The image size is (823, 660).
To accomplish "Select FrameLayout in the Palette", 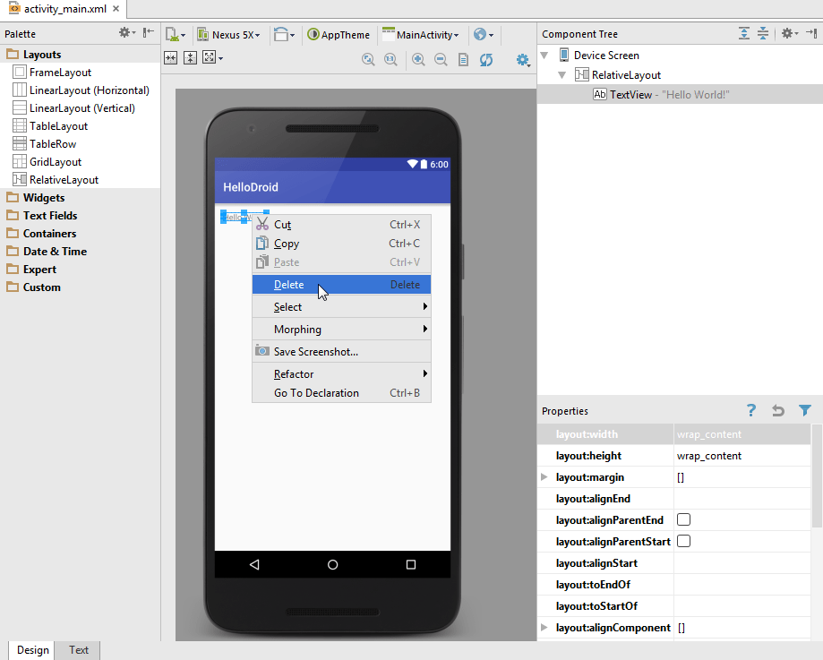I will point(80,73).
